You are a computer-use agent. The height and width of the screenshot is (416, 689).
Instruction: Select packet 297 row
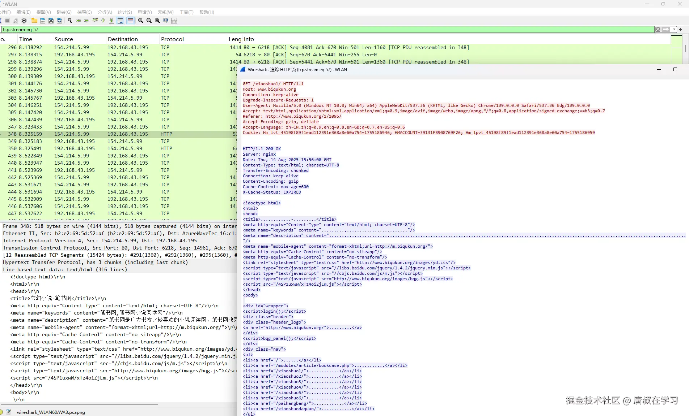click(x=335, y=55)
